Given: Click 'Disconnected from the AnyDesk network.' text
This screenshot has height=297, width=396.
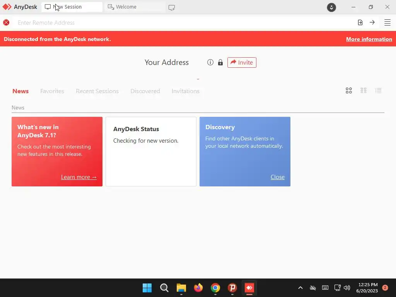Looking at the screenshot, I should coord(57,39).
